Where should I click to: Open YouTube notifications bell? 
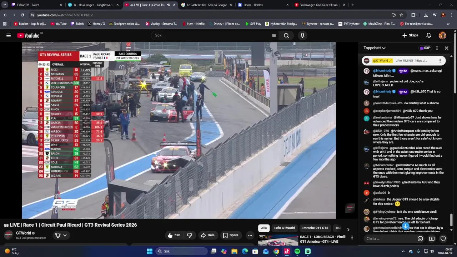429,35
